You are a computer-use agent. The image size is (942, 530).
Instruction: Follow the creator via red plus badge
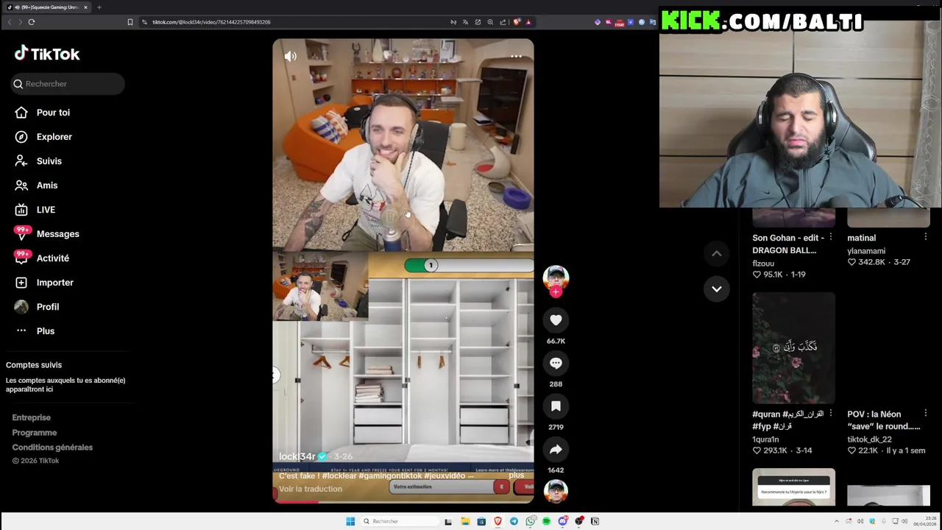point(556,292)
